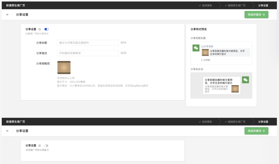Click the back arrow in the upper page header
Screen dimensions: 279x164
(x=7, y=15)
